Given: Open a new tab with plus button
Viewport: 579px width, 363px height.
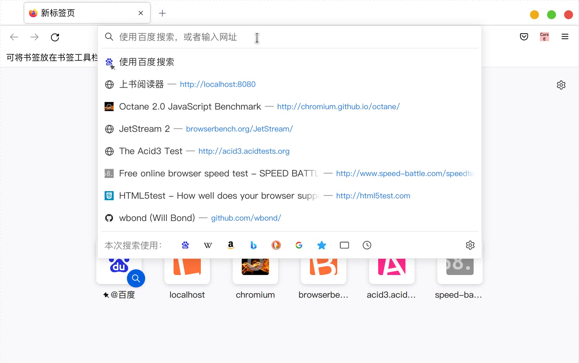Looking at the screenshot, I should click(163, 13).
